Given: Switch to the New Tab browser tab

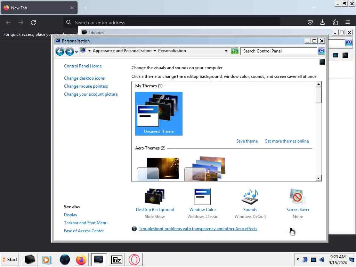Looking at the screenshot, I should pyautogui.click(x=39, y=8).
